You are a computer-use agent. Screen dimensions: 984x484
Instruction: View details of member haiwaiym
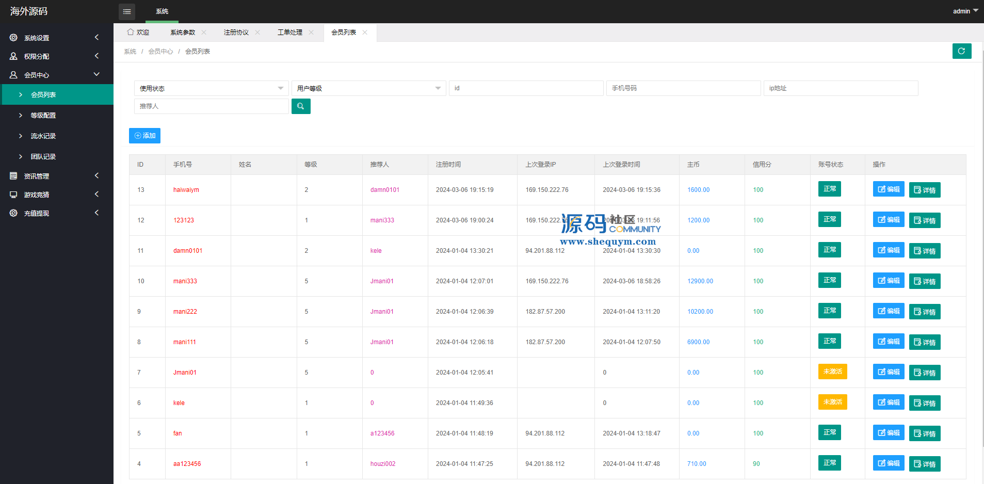(925, 190)
